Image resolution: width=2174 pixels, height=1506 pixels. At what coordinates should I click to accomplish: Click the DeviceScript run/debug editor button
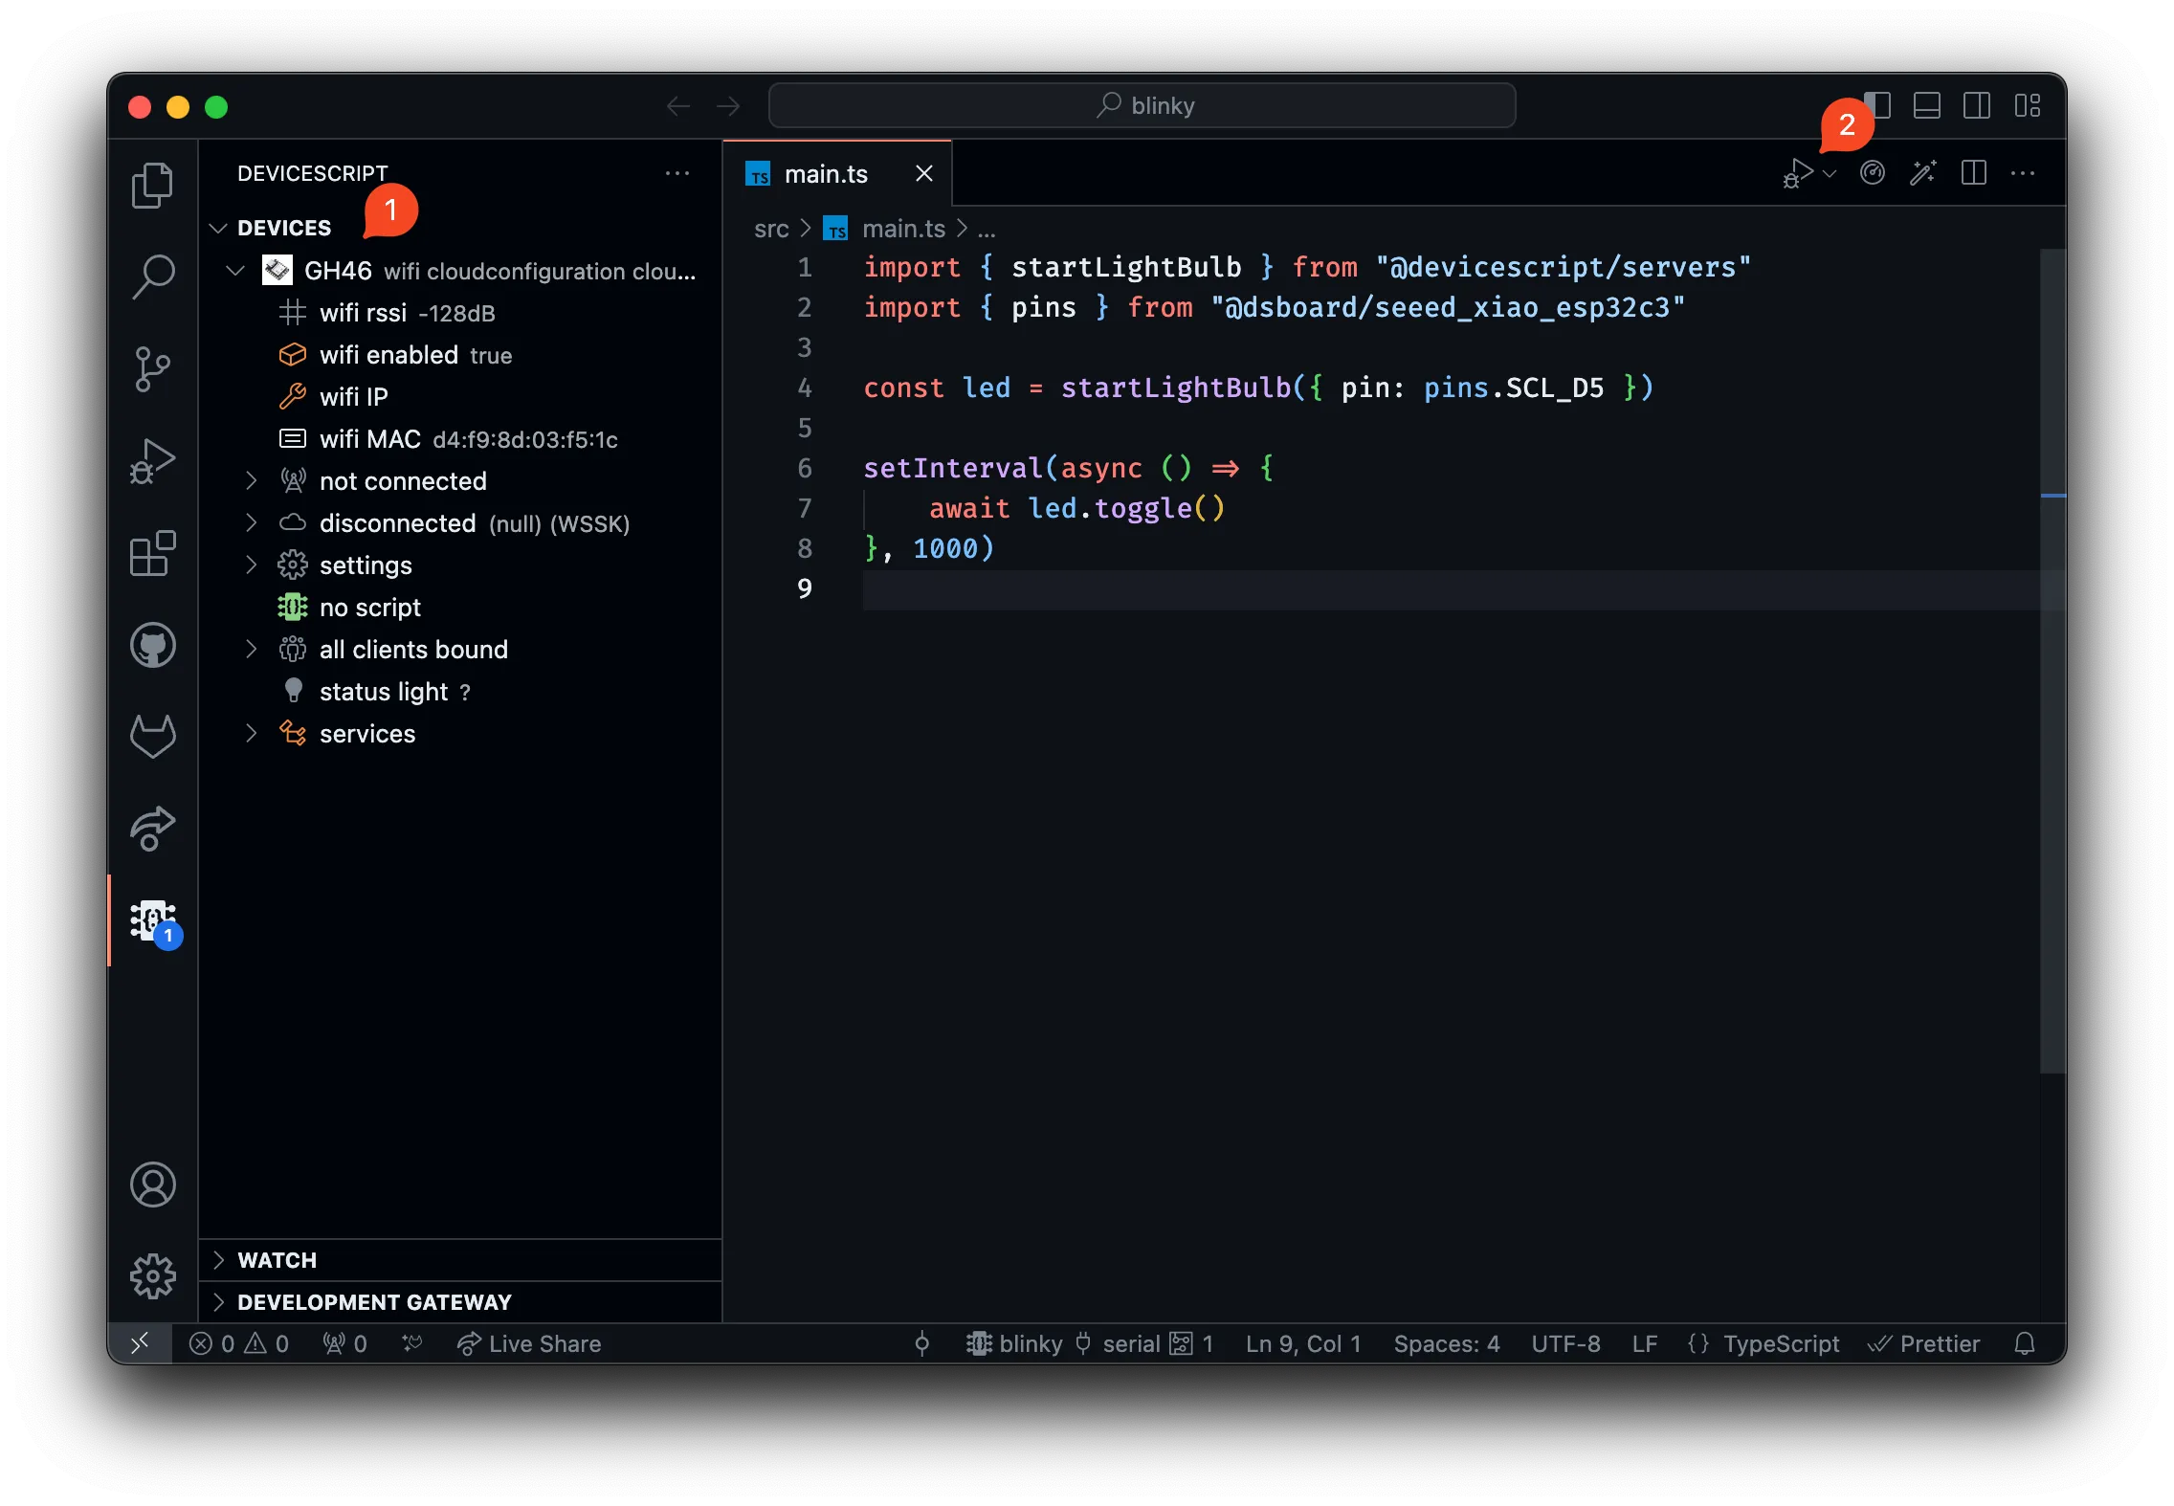point(1797,174)
